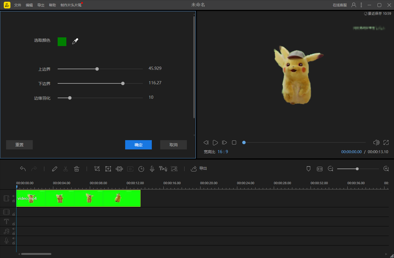The height and width of the screenshot is (258, 394).
Task: Click the user account icon
Action: (354, 5)
